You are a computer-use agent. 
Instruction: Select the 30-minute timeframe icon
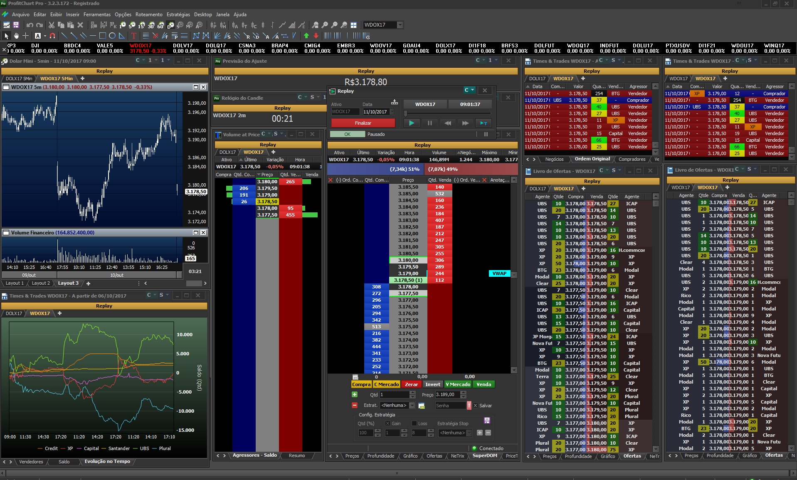coord(151,25)
